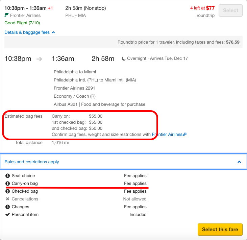Viewport: 247px width, 240px height.
Task: Click 'Fee applies' in the Changes row
Action: pyautogui.click(x=135, y=207)
